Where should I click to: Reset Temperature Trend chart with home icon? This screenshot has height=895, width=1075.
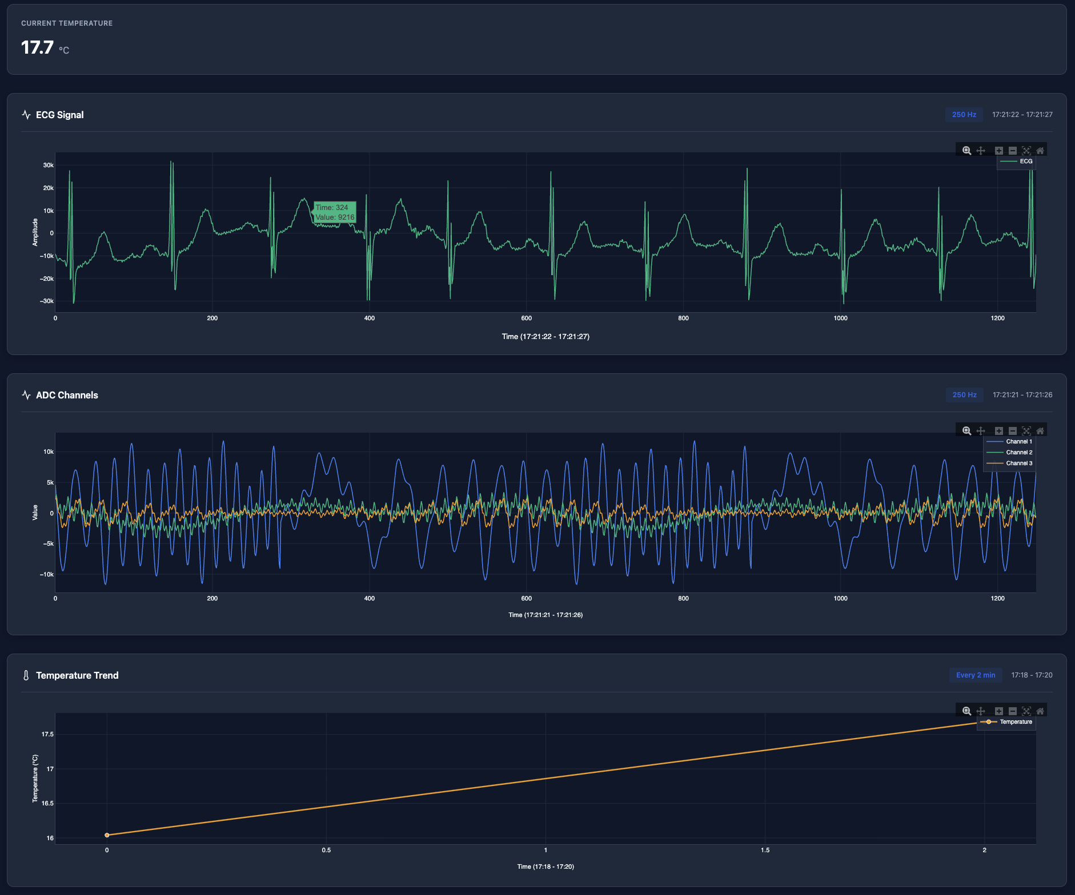click(1040, 711)
